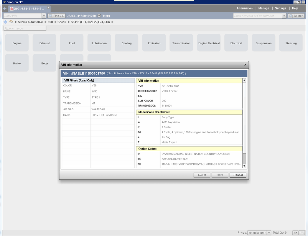
Task: Toggle the Filters checkbox
Action: click(99, 16)
